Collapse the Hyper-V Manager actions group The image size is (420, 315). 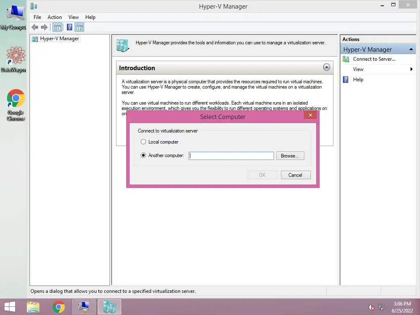[411, 49]
